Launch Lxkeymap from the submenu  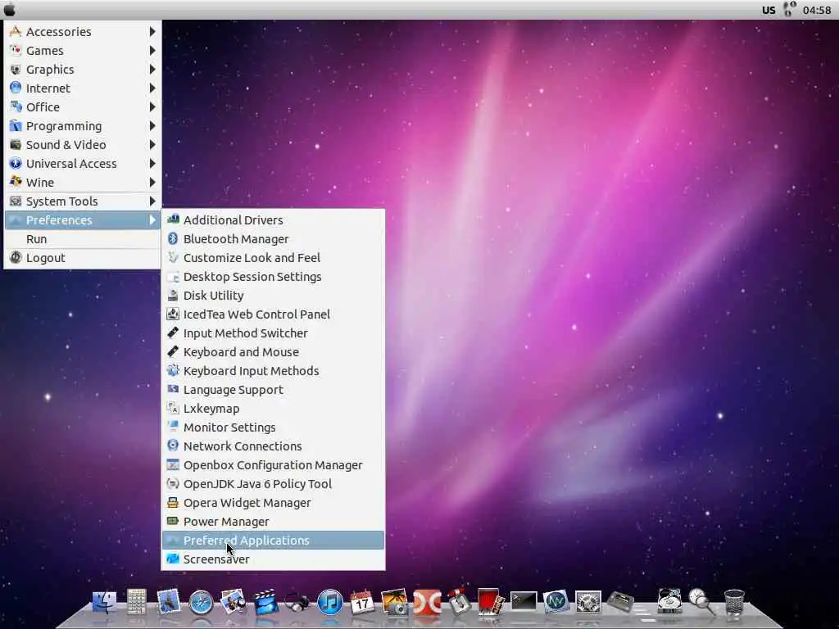coord(273,409)
